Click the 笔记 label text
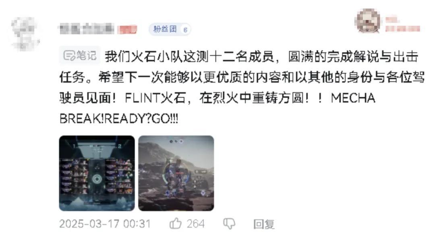Viewport: 435px width, 235px height. 86,55
